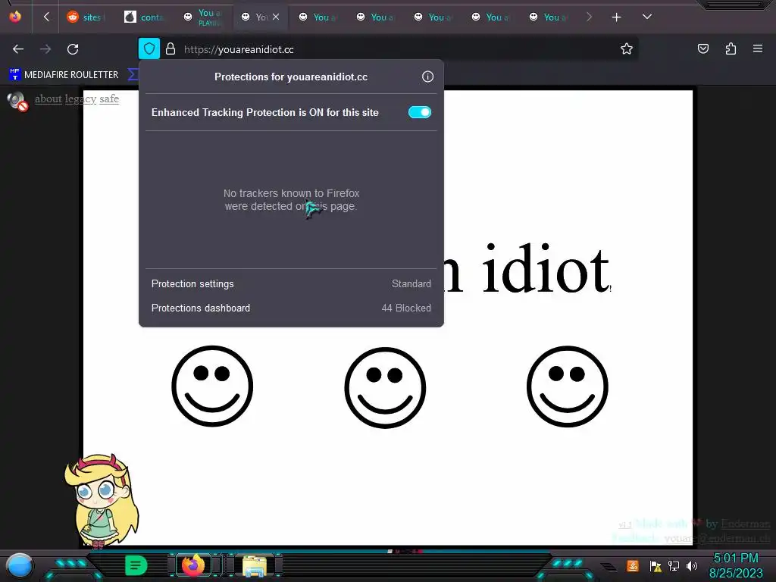The width and height of the screenshot is (776, 582).
Task: Open the green notes app on taskbar
Action: tap(136, 565)
